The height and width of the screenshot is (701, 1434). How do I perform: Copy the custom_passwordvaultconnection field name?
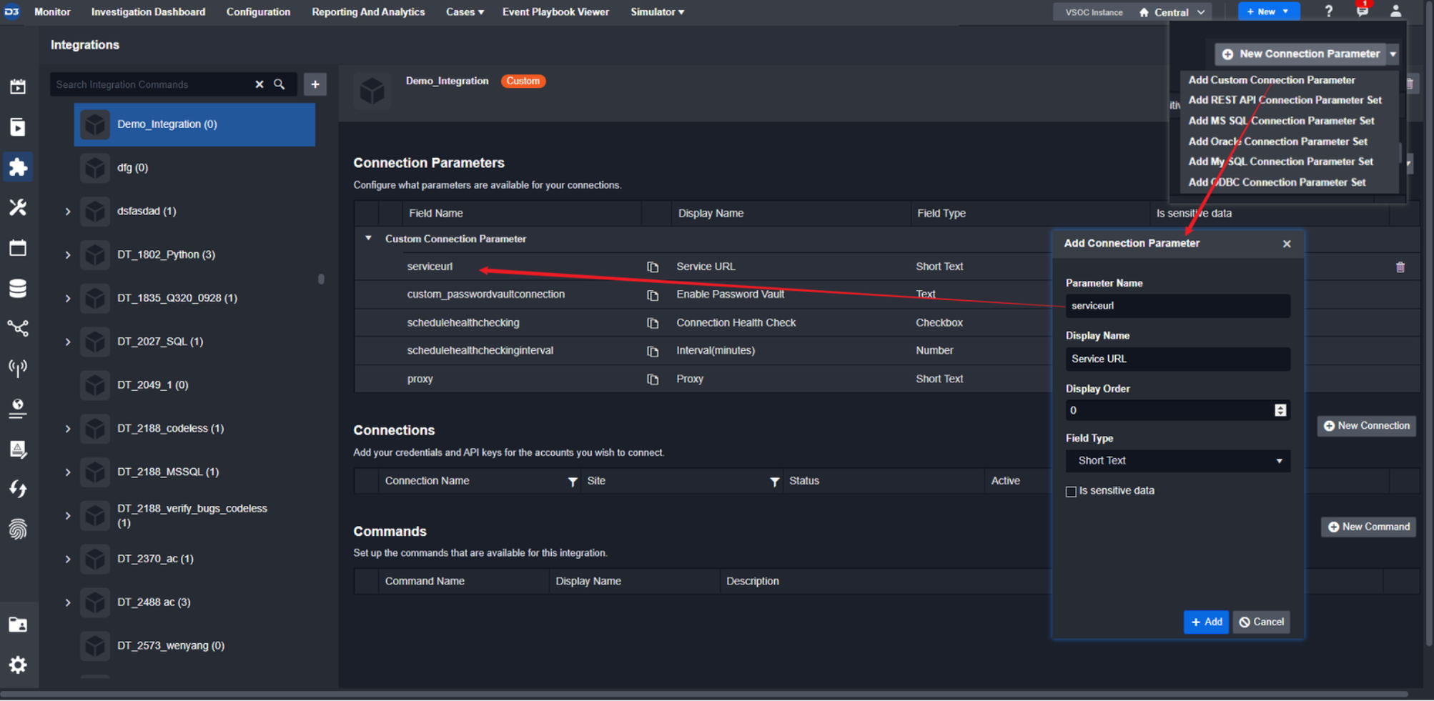[x=653, y=295]
